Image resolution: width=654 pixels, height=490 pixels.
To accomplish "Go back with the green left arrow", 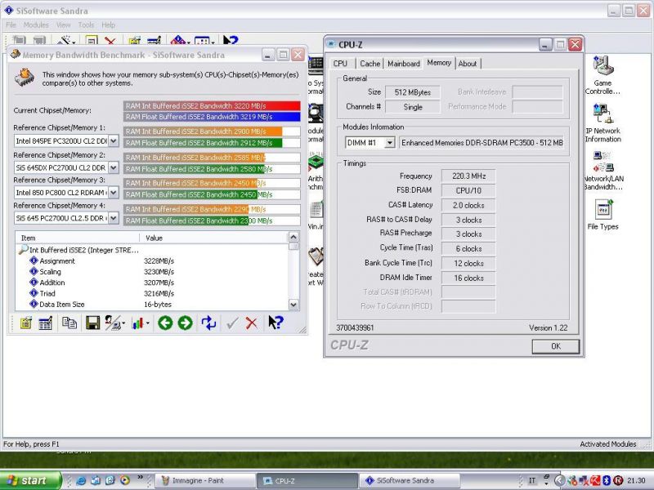I will 165,323.
